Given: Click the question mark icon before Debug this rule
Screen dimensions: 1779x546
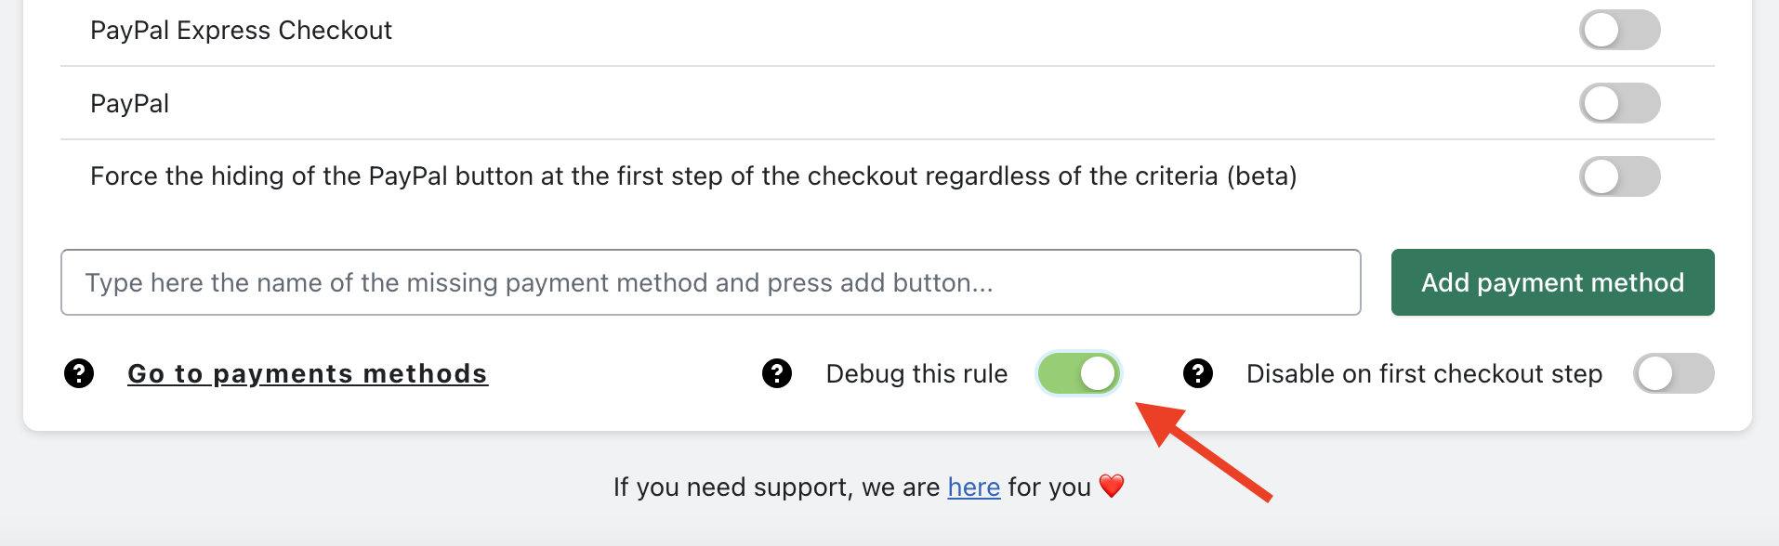Looking at the screenshot, I should click(777, 373).
